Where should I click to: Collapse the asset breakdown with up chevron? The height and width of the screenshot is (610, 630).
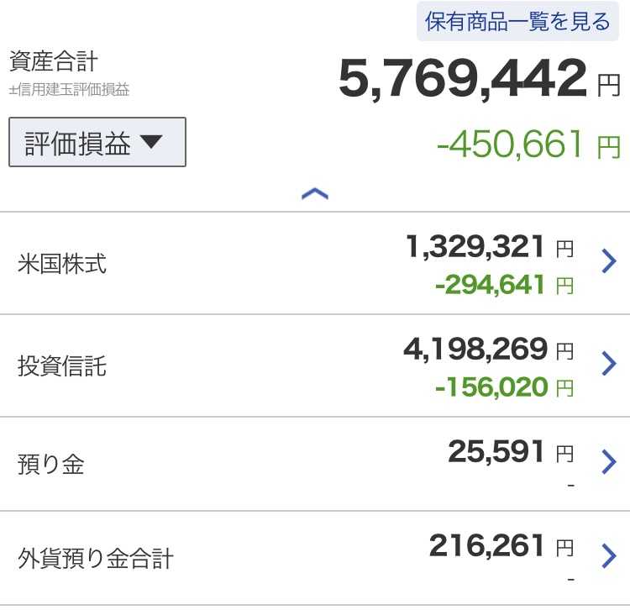[x=315, y=194]
